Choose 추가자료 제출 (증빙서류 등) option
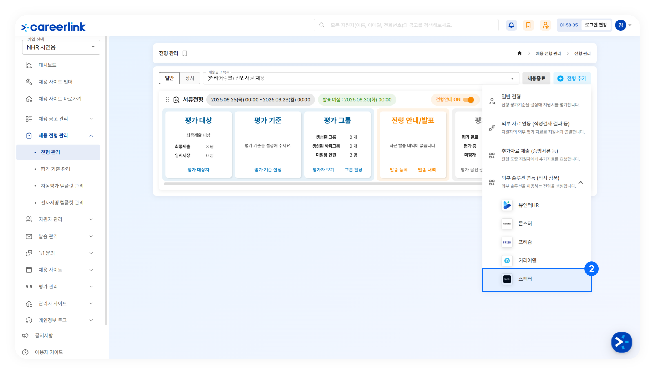The width and height of the screenshot is (655, 374). (x=537, y=155)
